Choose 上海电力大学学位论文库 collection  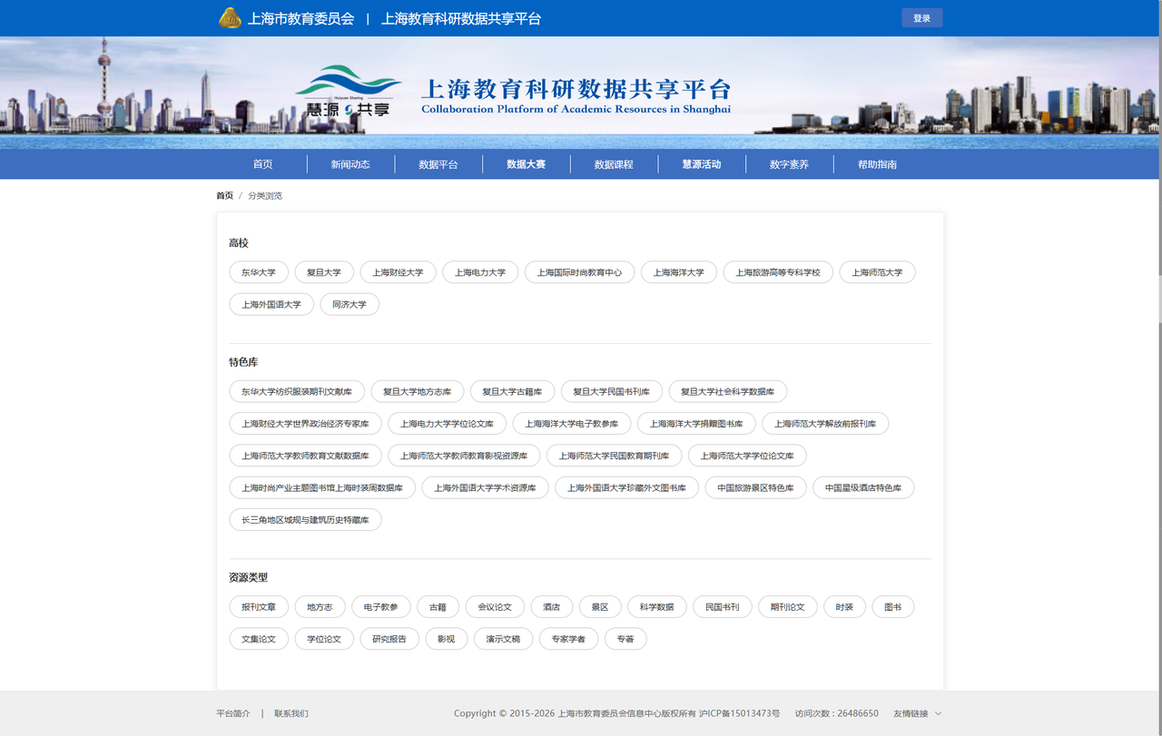pyautogui.click(x=448, y=423)
